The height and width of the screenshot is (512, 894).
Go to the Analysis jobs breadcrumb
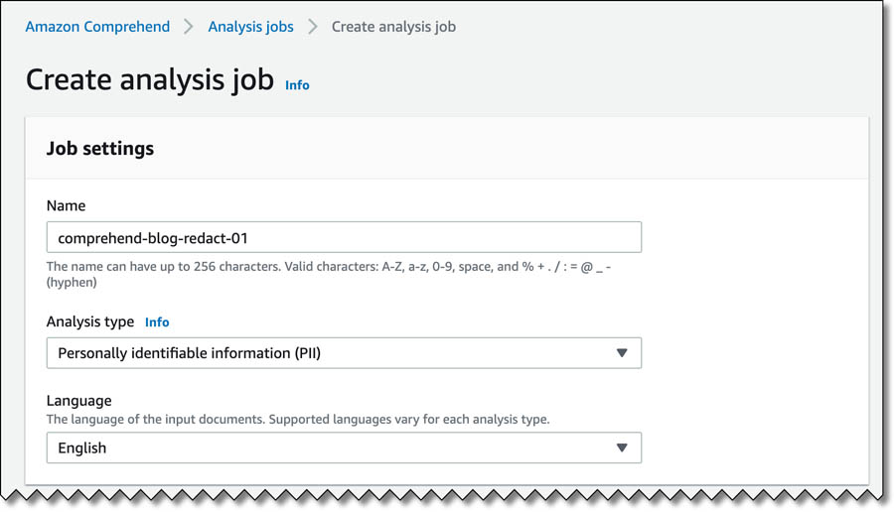[x=251, y=27]
